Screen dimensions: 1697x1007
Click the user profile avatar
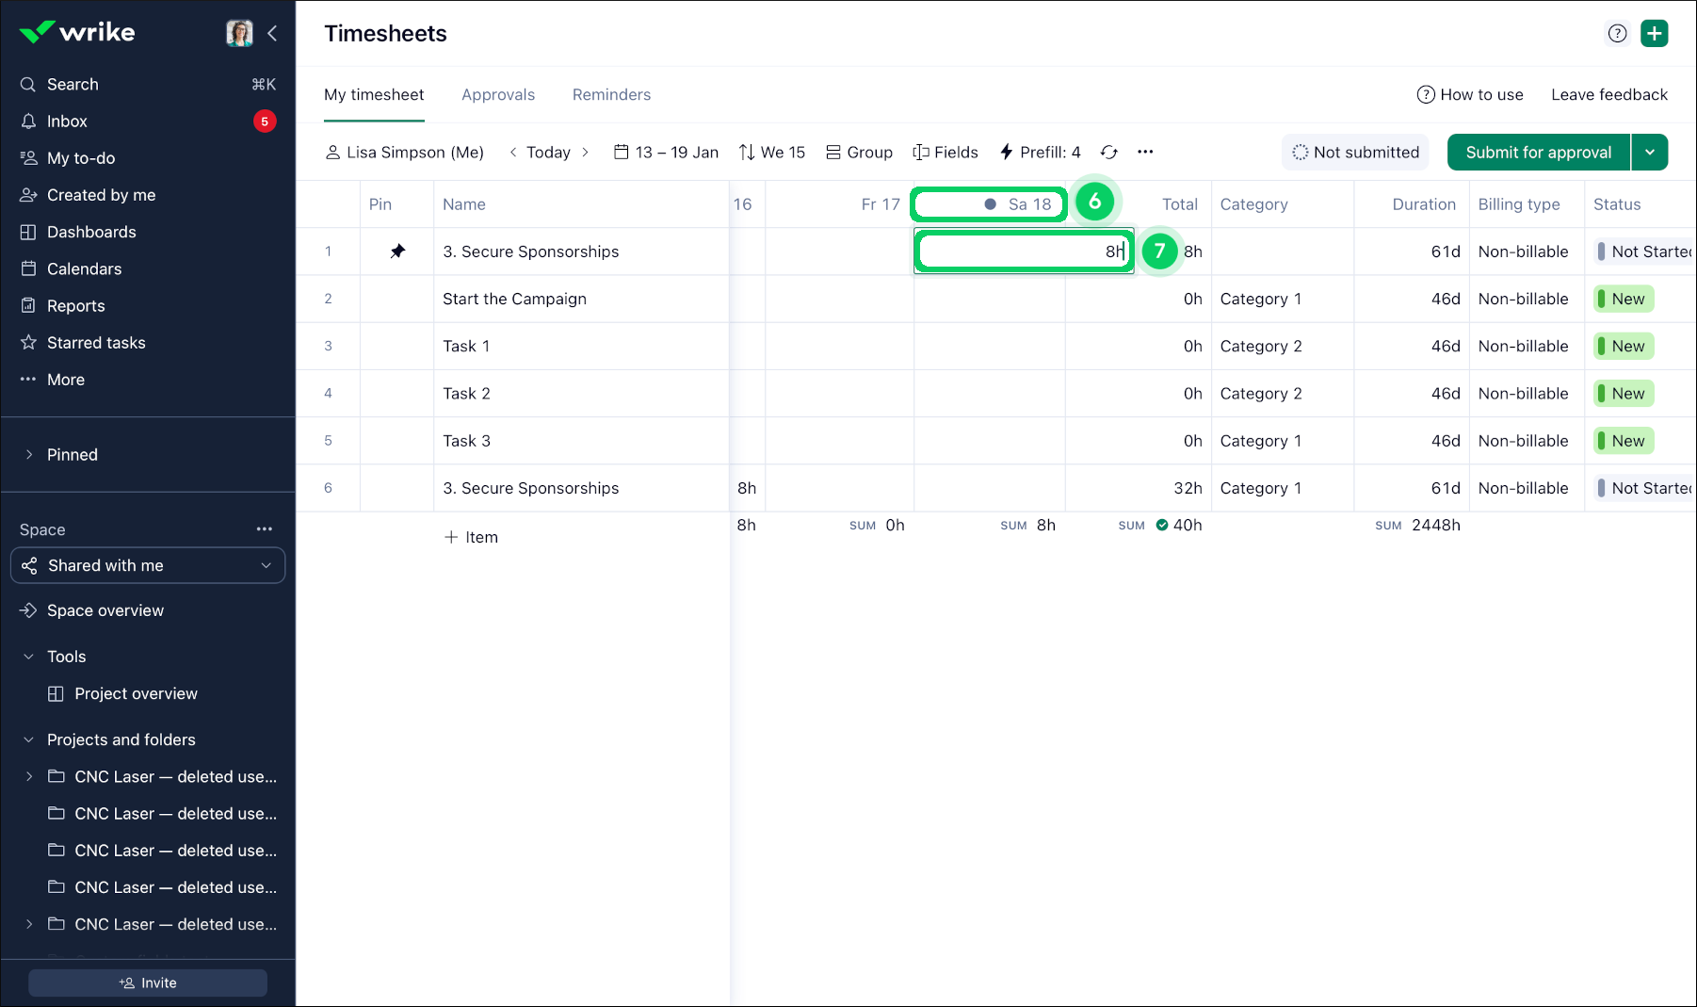[239, 34]
